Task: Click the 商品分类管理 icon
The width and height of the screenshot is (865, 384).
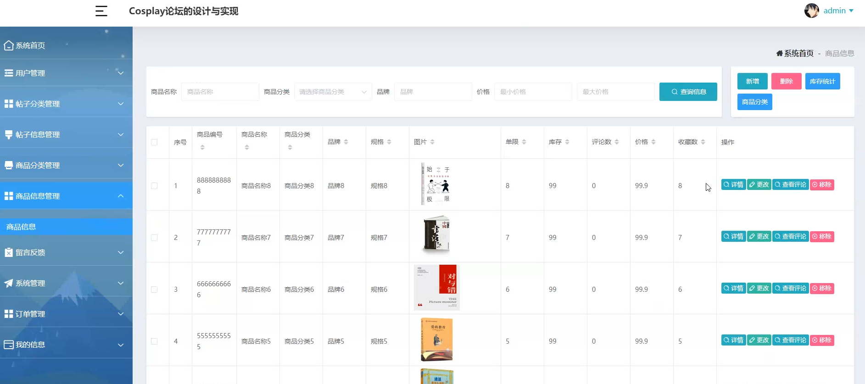Action: pyautogui.click(x=9, y=165)
